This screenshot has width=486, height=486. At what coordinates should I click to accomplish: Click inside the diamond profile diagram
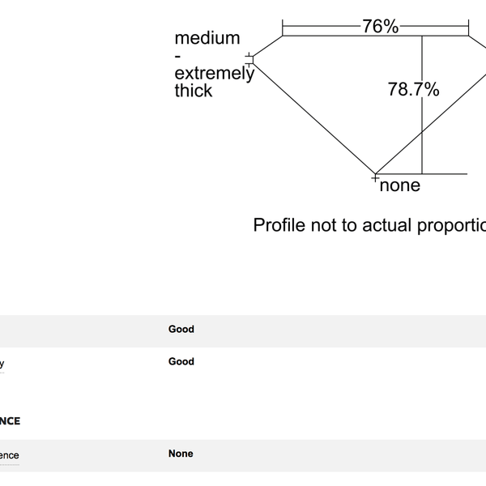(x=341, y=93)
